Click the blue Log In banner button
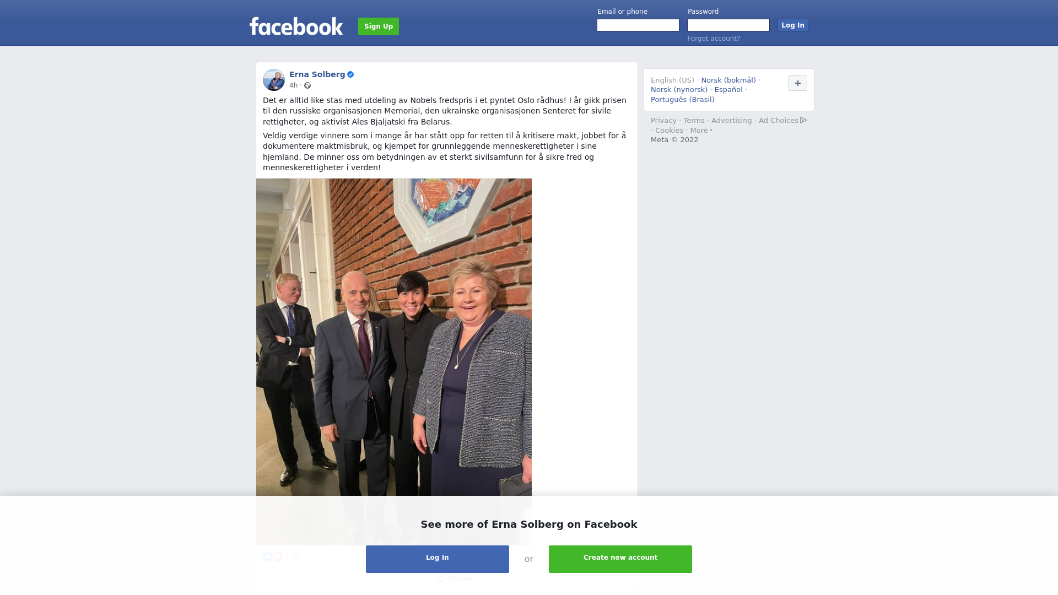This screenshot has height=595, width=1058. click(x=438, y=559)
